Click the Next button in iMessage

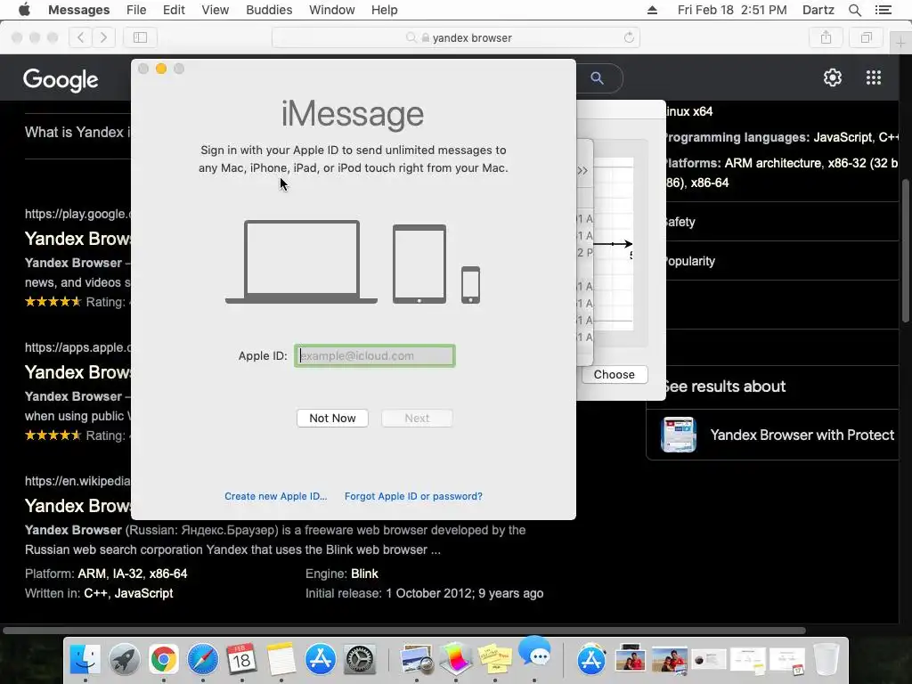click(417, 419)
